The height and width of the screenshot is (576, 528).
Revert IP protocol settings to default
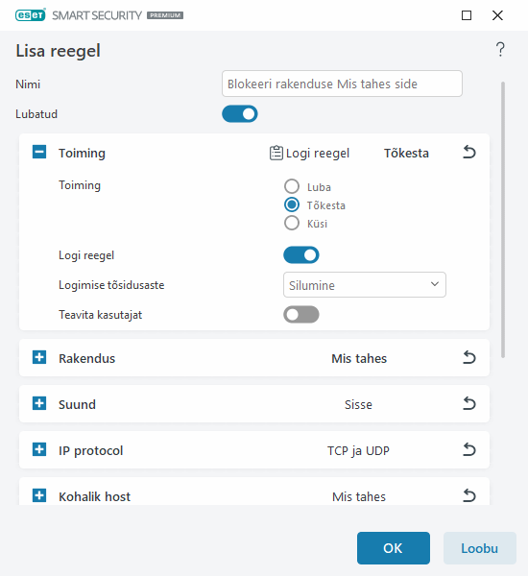[x=468, y=449]
